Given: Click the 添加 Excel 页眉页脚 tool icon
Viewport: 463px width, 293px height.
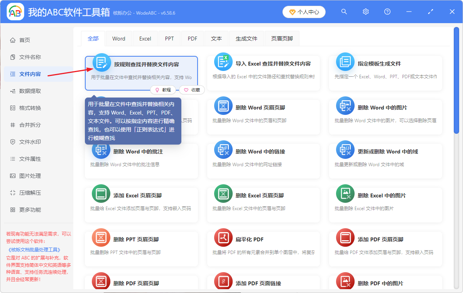Looking at the screenshot, I should [101, 194].
